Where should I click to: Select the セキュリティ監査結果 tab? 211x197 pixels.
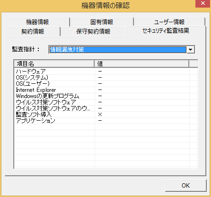point(166,31)
